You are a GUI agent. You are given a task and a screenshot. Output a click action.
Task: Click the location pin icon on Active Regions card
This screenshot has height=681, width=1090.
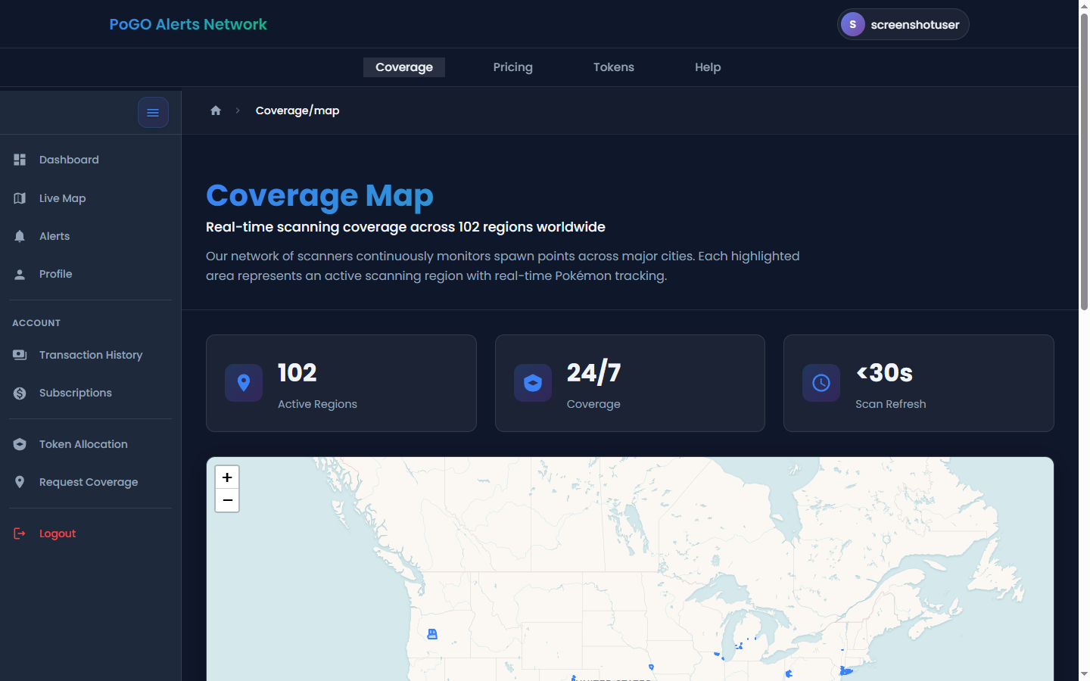tap(244, 383)
